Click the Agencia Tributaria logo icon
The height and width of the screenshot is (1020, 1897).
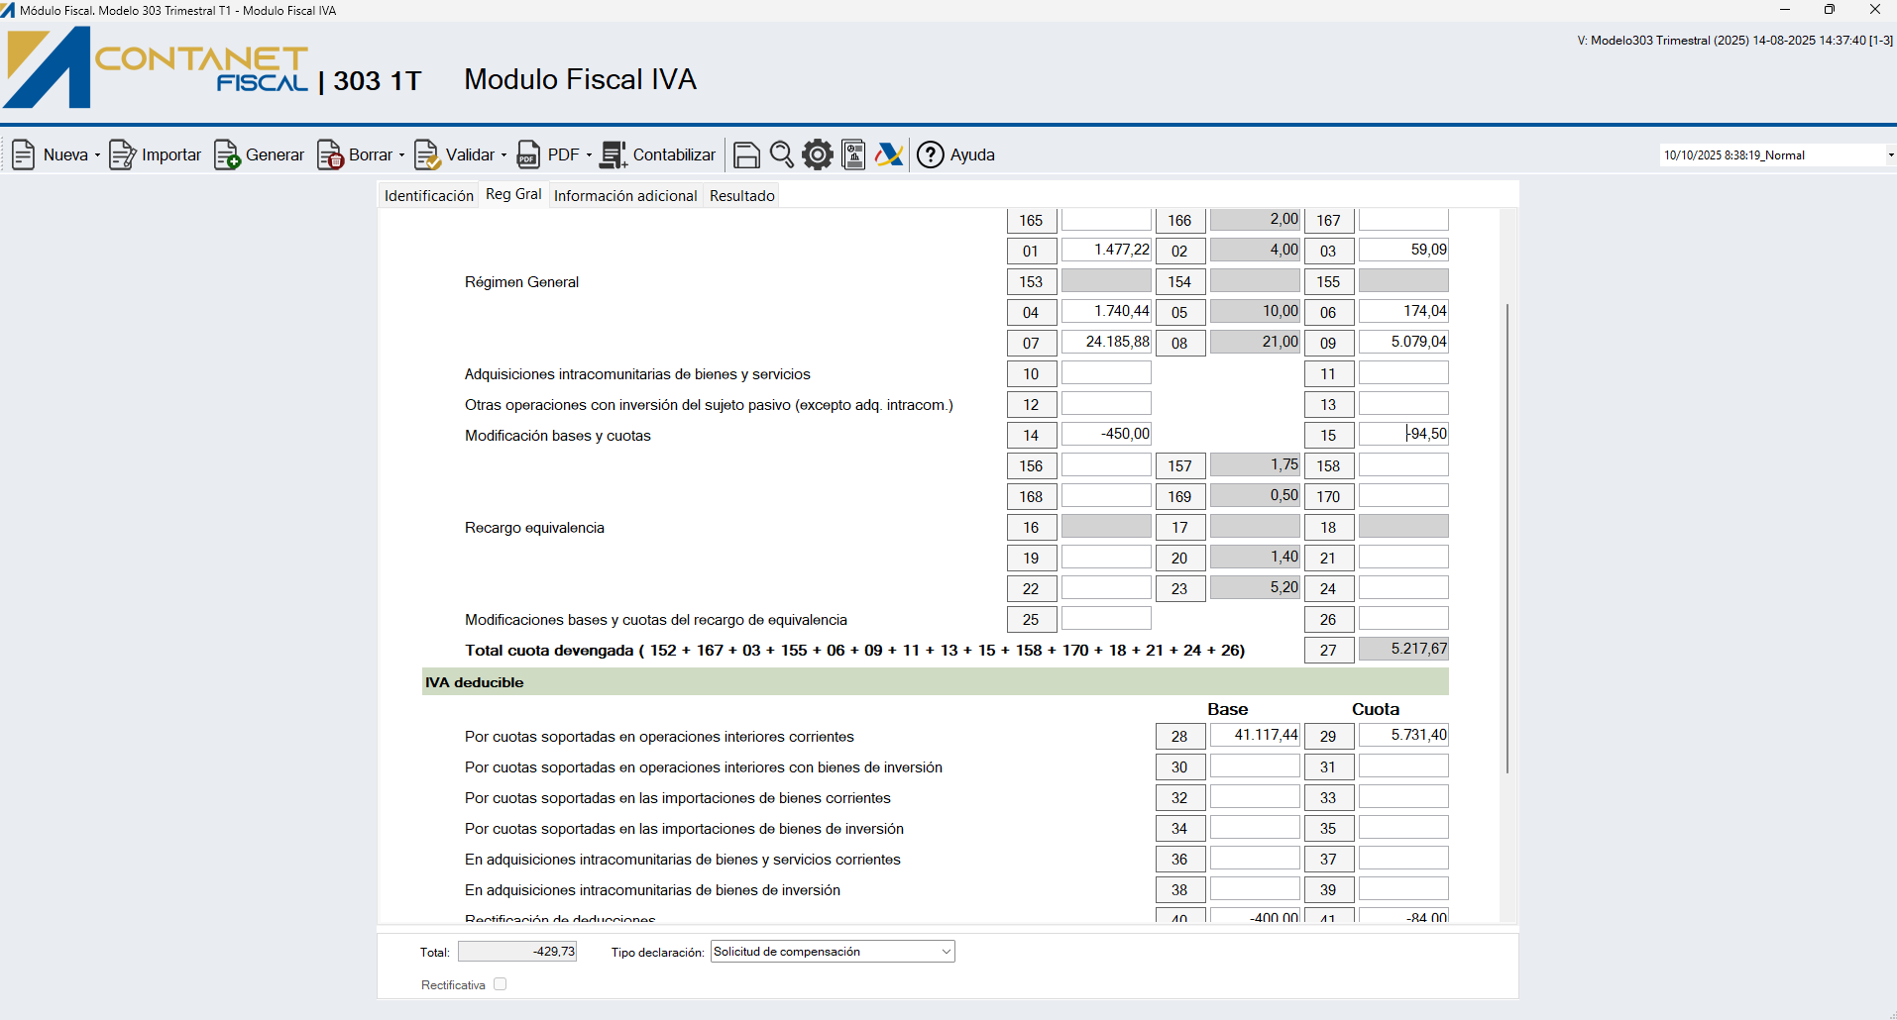889,154
